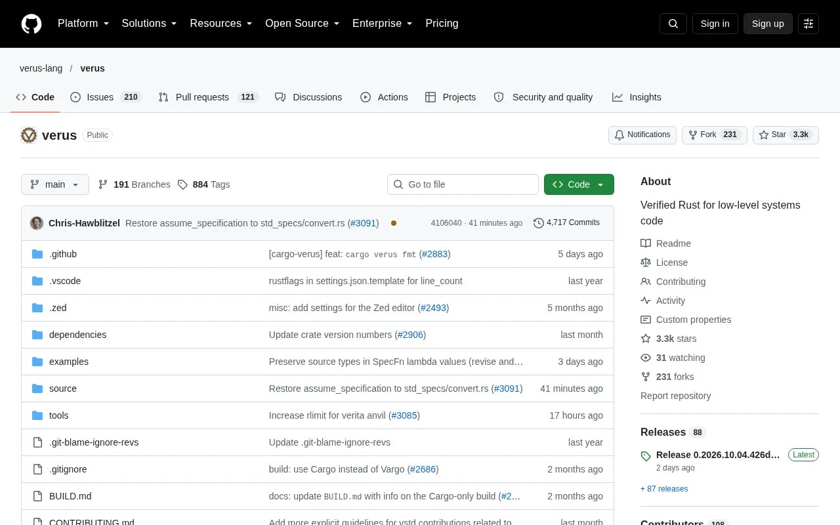Open the 4106040 commit hash link

point(446,223)
